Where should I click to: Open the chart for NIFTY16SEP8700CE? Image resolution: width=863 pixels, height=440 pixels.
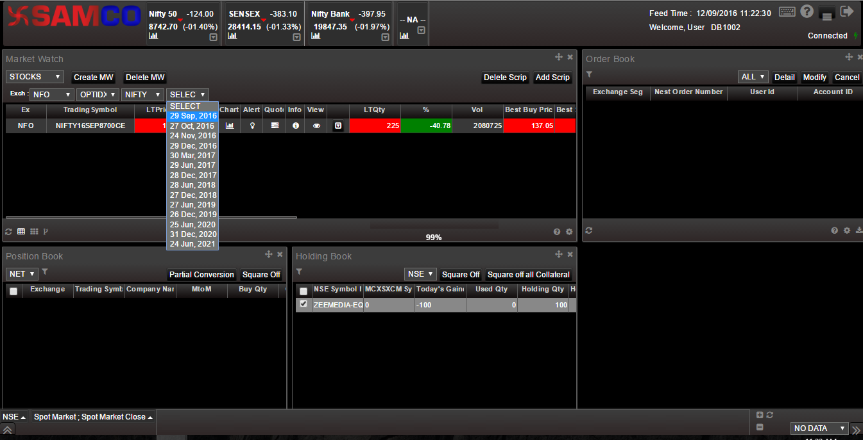coord(230,126)
